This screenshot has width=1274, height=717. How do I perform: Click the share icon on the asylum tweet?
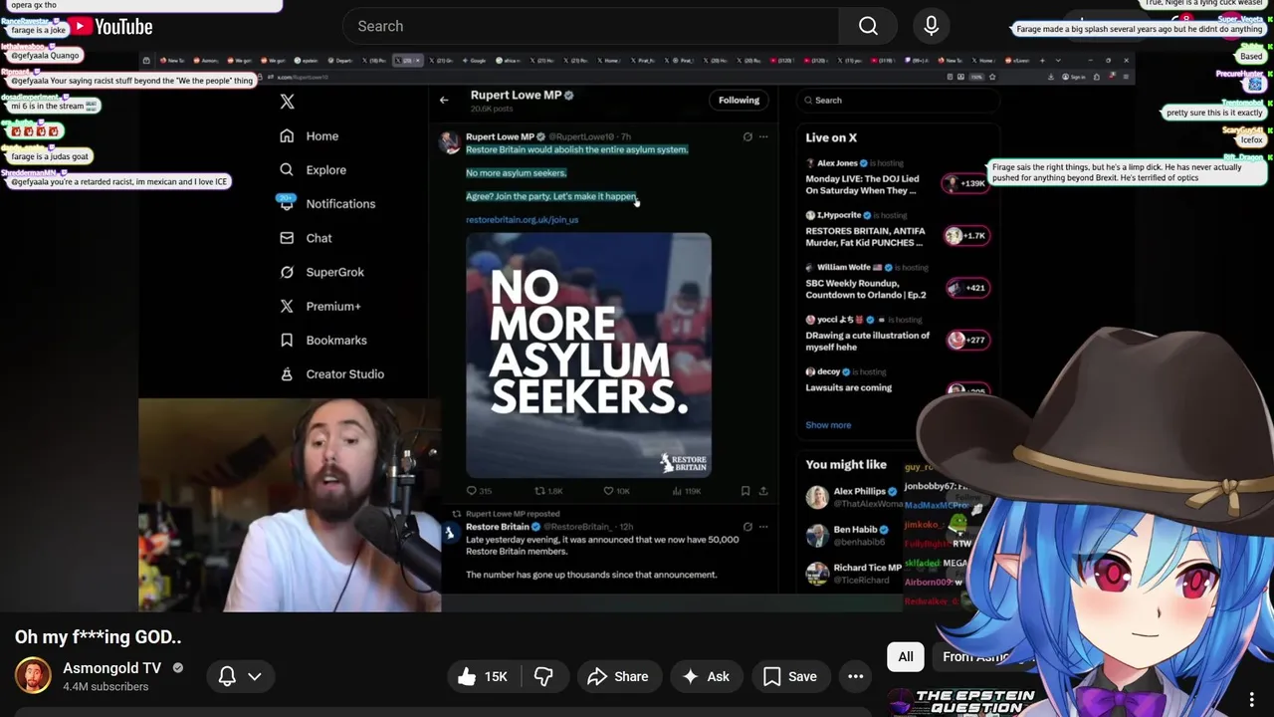763,491
